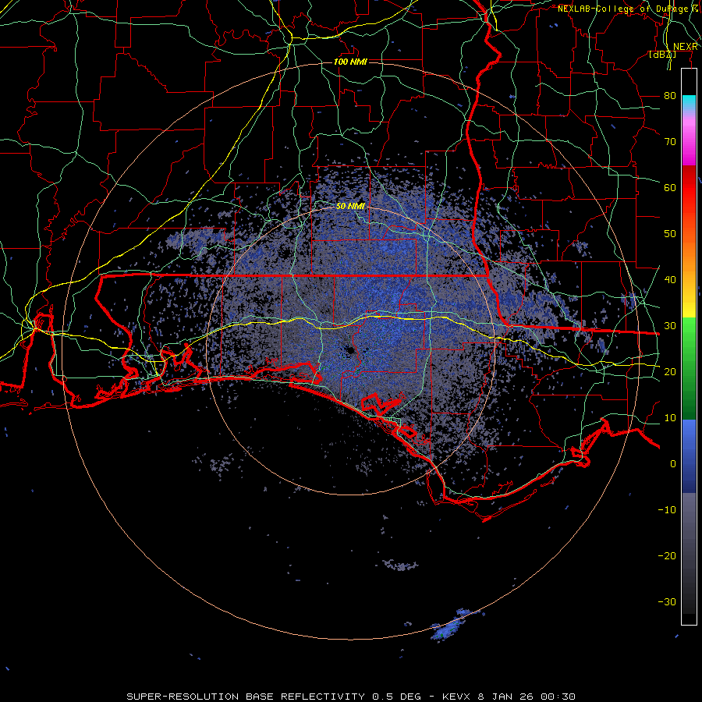702x702 pixels.
Task: Click the 0 dBZ value on the scale
Action: click(673, 464)
